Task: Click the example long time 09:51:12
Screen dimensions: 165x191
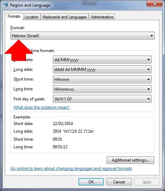Action: [60, 147]
